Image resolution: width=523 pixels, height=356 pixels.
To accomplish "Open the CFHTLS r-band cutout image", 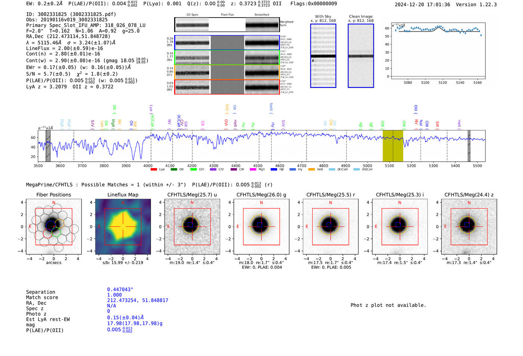I will point(331,226).
